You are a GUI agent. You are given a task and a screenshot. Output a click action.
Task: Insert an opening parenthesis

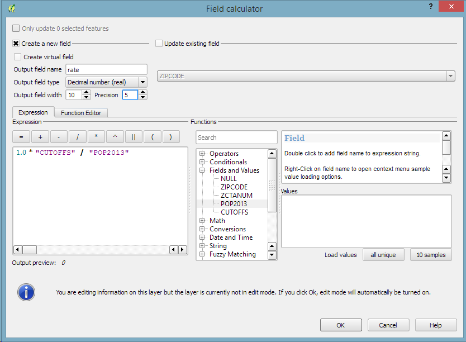point(152,137)
